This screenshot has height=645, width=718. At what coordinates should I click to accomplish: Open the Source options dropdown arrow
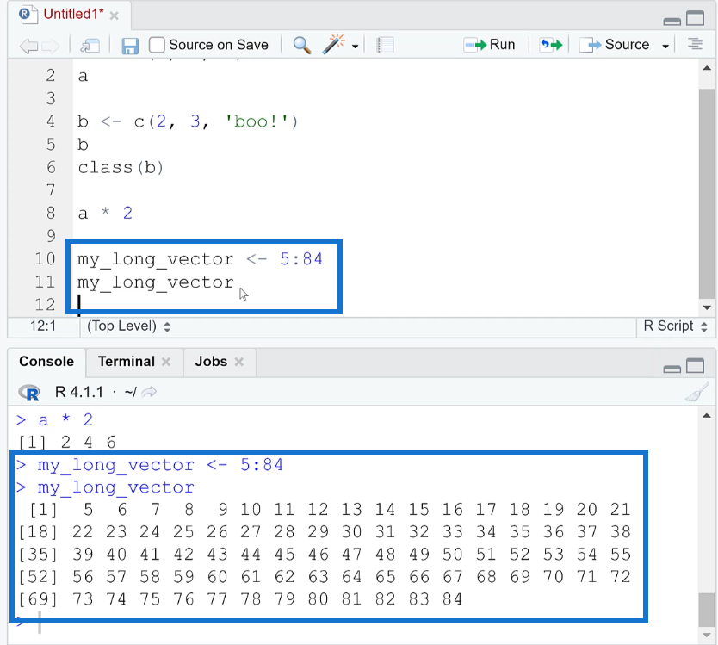tap(665, 46)
